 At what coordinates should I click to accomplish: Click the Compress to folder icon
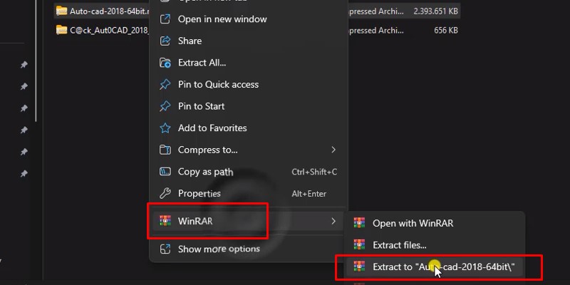pyautogui.click(x=165, y=150)
